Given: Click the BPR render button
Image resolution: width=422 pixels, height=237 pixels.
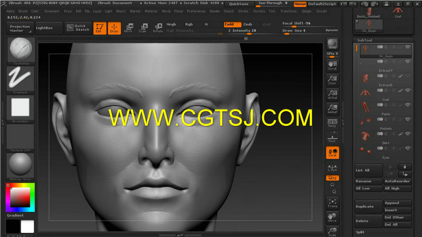Looking at the screenshot, I should tap(332, 44).
